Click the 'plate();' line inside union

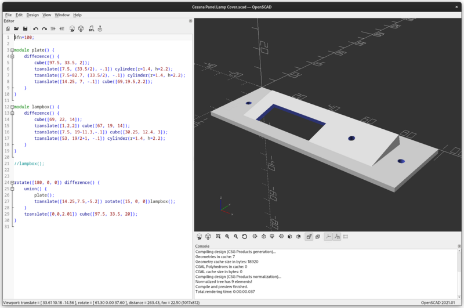(44, 195)
